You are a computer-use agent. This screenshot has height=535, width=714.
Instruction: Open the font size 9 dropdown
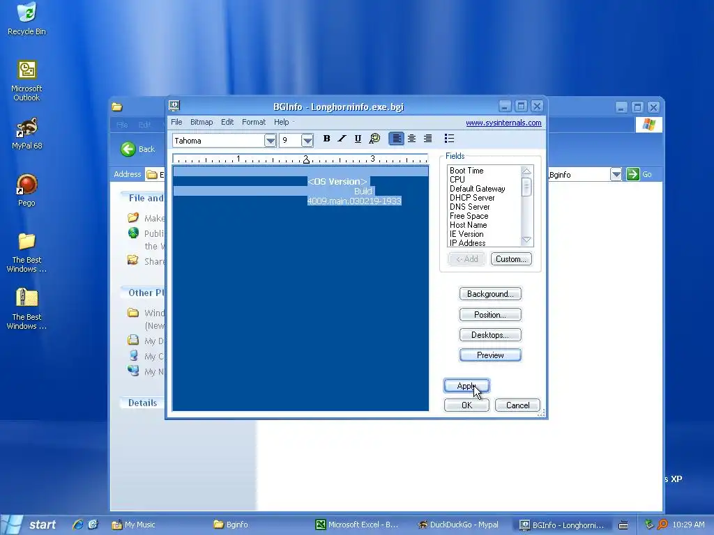click(307, 141)
